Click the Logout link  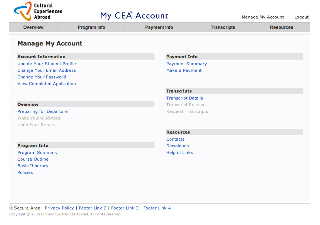tap(301, 17)
